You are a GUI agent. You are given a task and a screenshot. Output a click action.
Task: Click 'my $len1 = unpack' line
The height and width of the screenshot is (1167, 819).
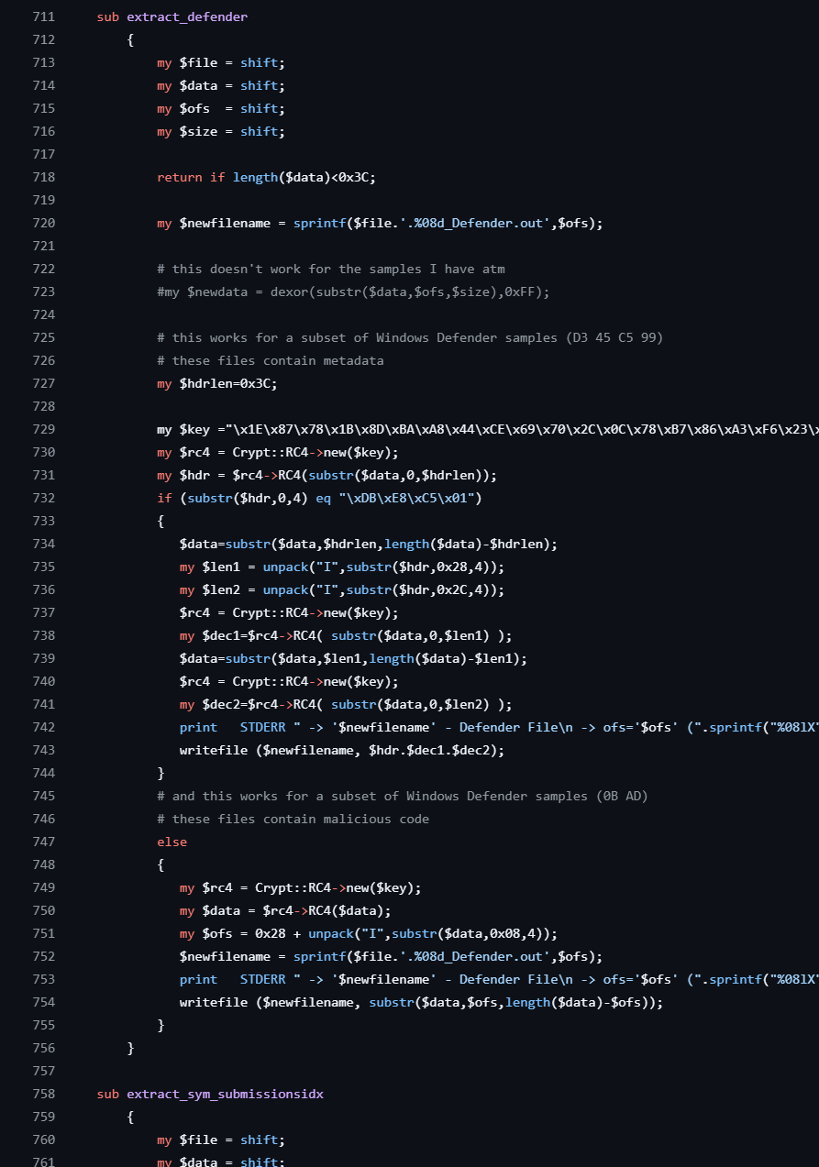click(x=342, y=567)
